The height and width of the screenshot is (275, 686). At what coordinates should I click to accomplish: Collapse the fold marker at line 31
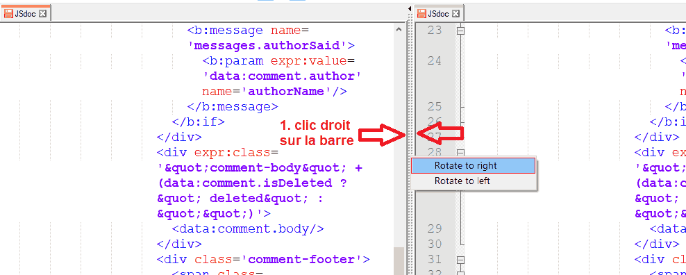(460, 260)
